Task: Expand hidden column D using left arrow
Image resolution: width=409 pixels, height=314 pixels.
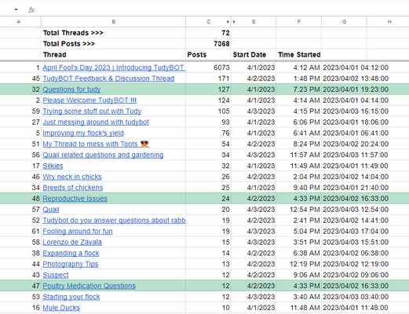Action: coord(228,22)
